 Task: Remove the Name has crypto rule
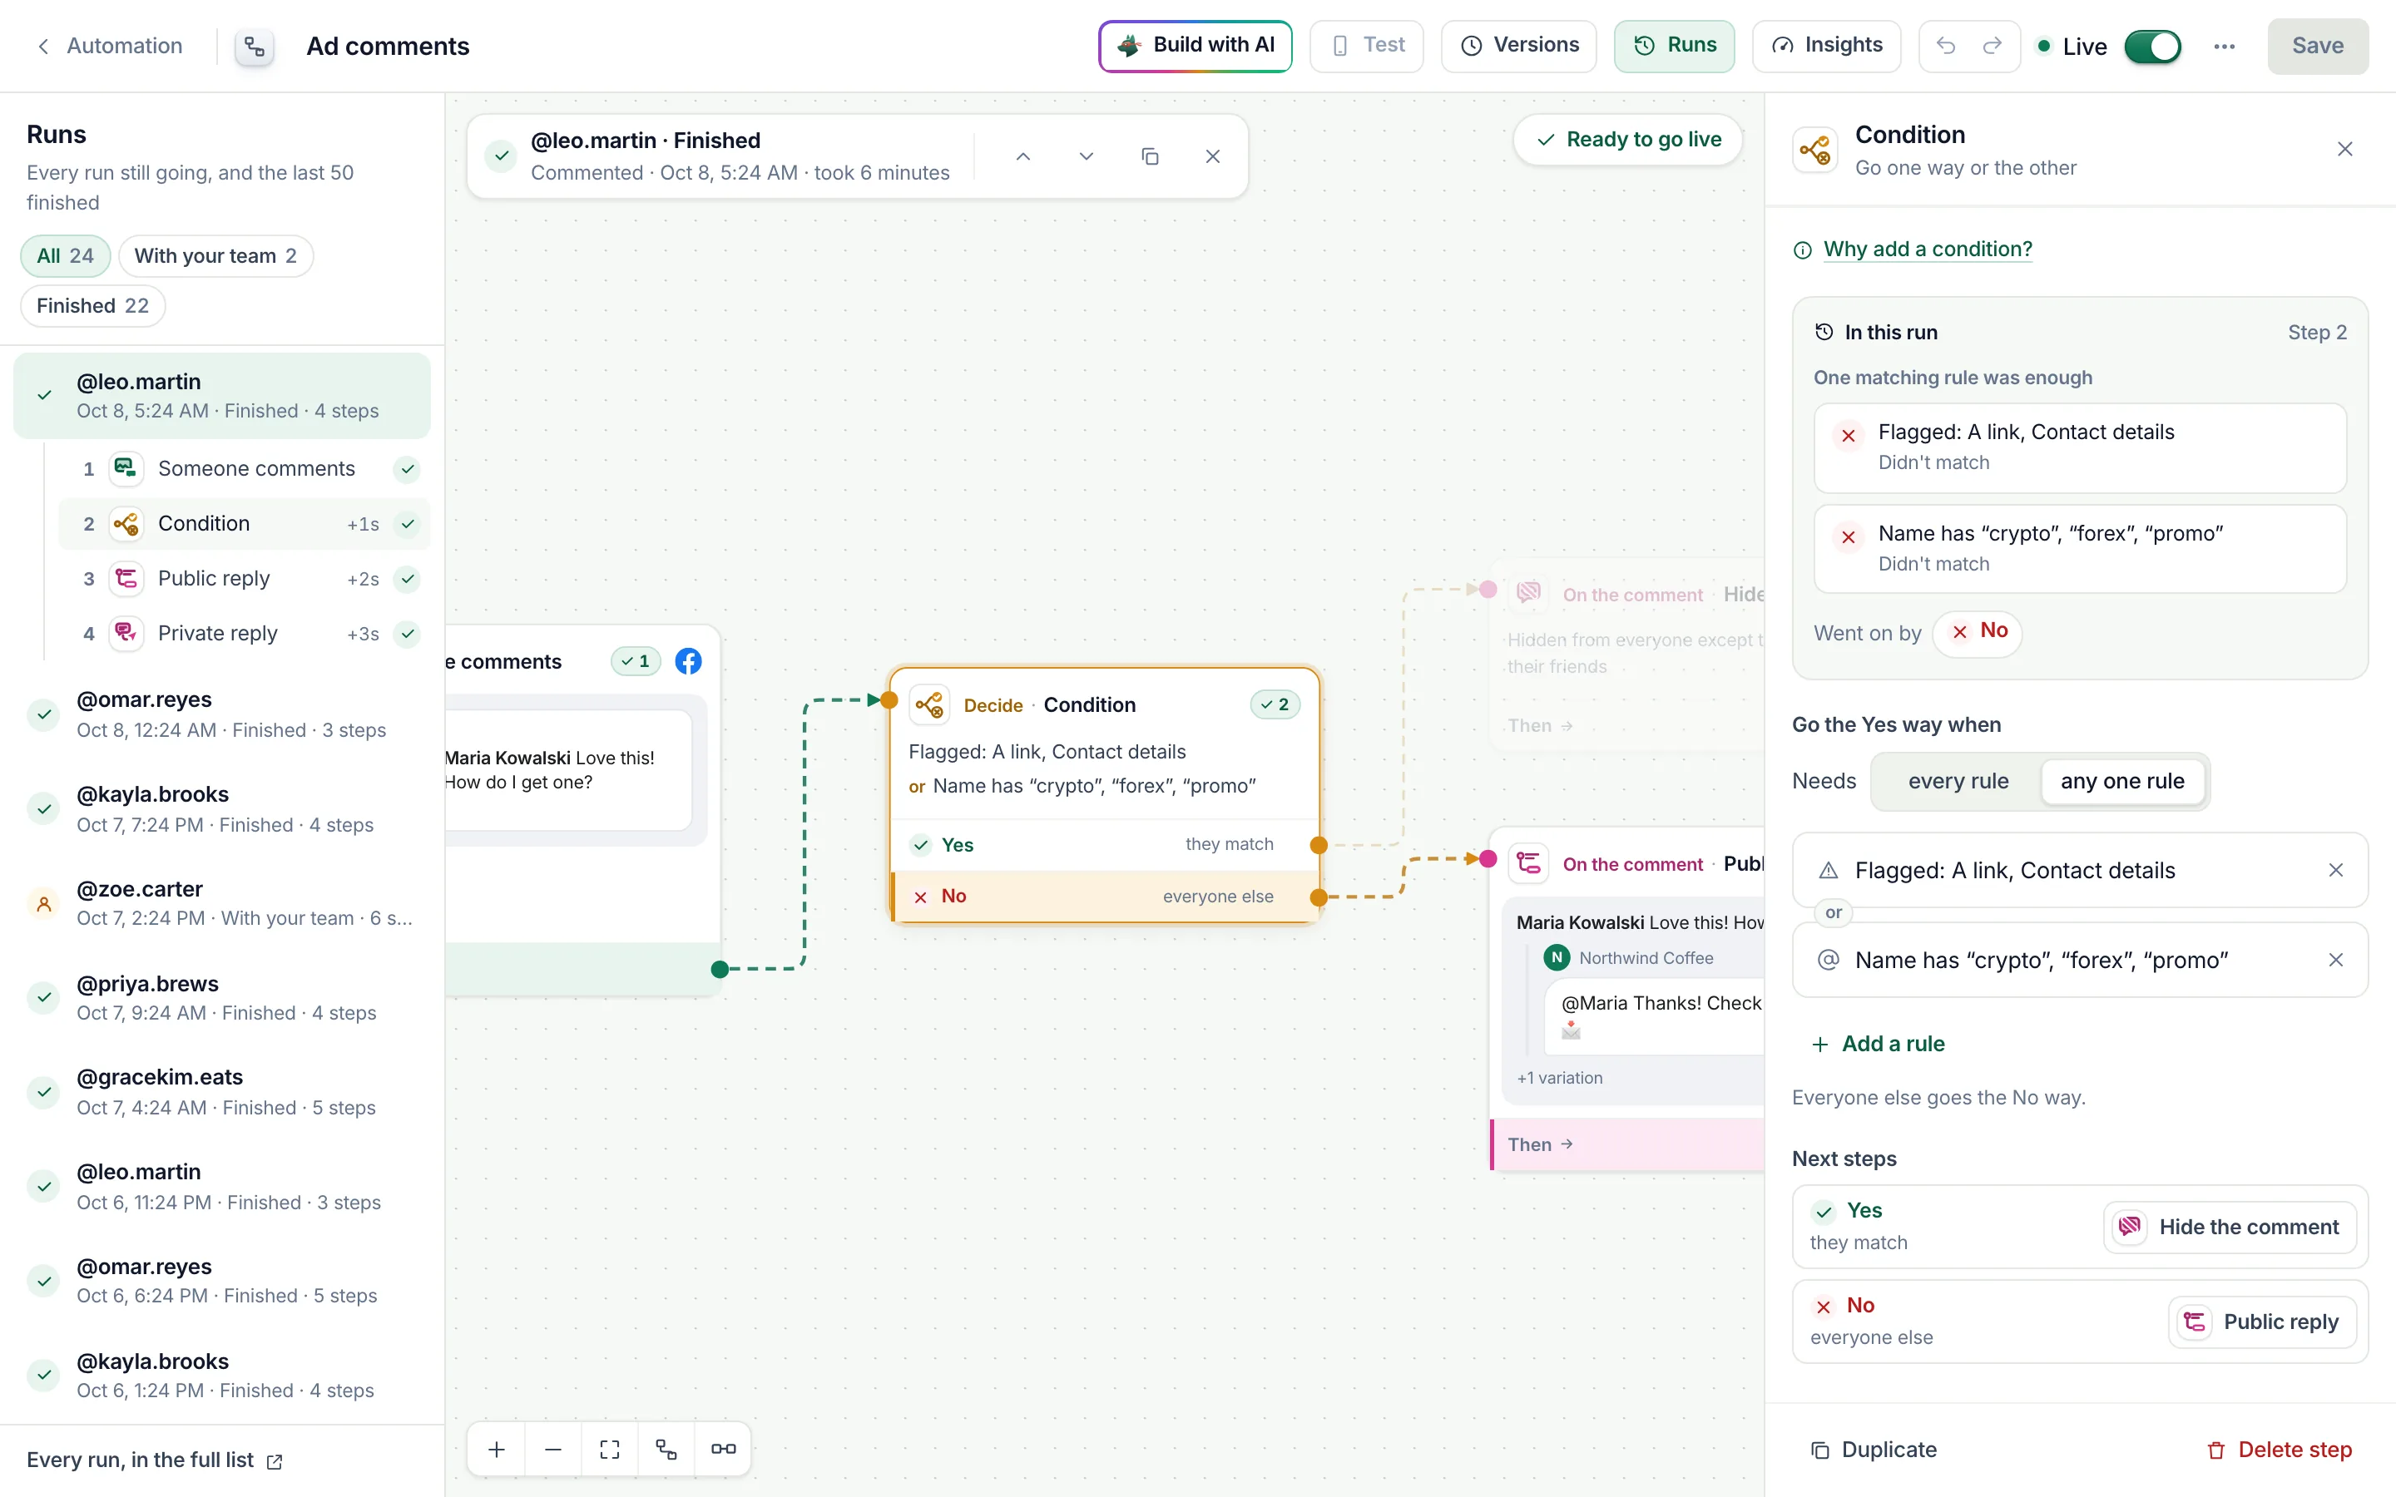pos(2335,961)
